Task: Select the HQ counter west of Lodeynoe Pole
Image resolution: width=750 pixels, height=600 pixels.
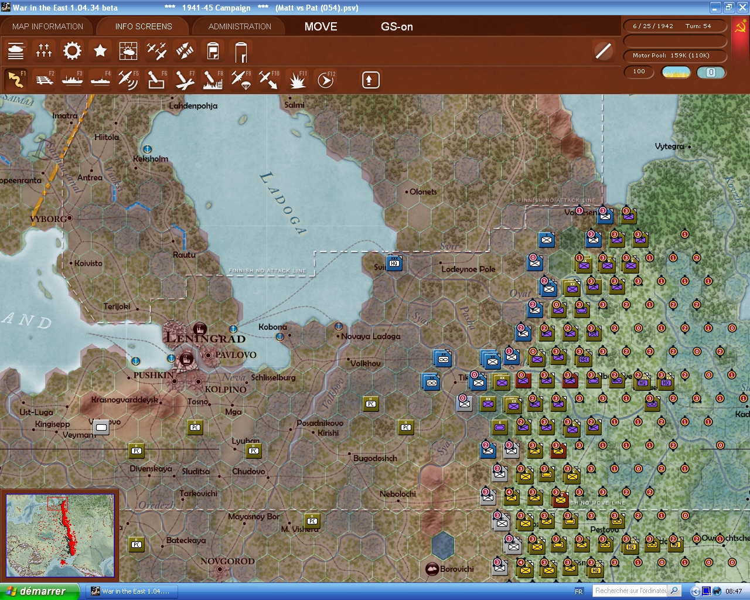Action: click(x=394, y=263)
